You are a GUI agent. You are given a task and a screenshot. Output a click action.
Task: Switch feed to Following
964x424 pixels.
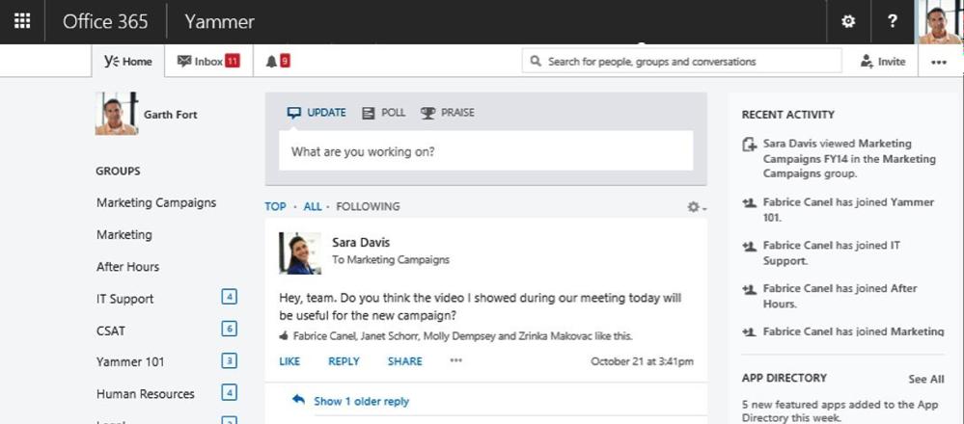pos(368,207)
